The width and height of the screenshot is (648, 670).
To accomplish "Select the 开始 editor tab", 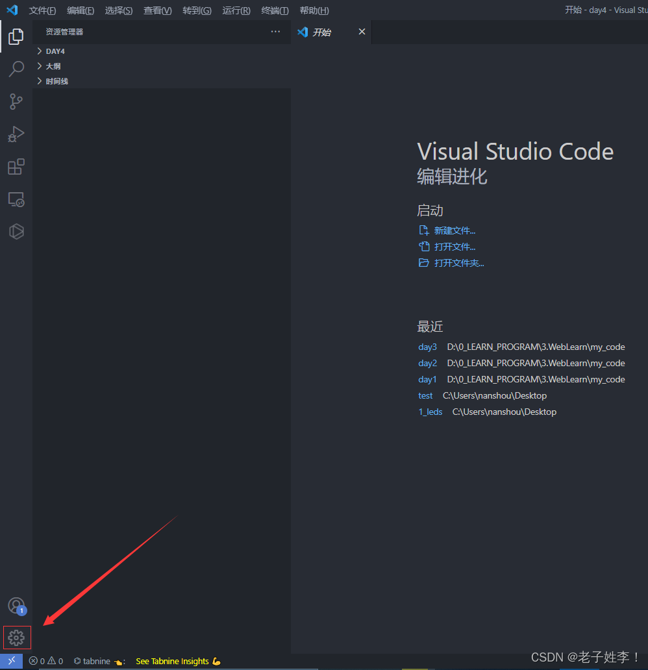I will point(331,32).
